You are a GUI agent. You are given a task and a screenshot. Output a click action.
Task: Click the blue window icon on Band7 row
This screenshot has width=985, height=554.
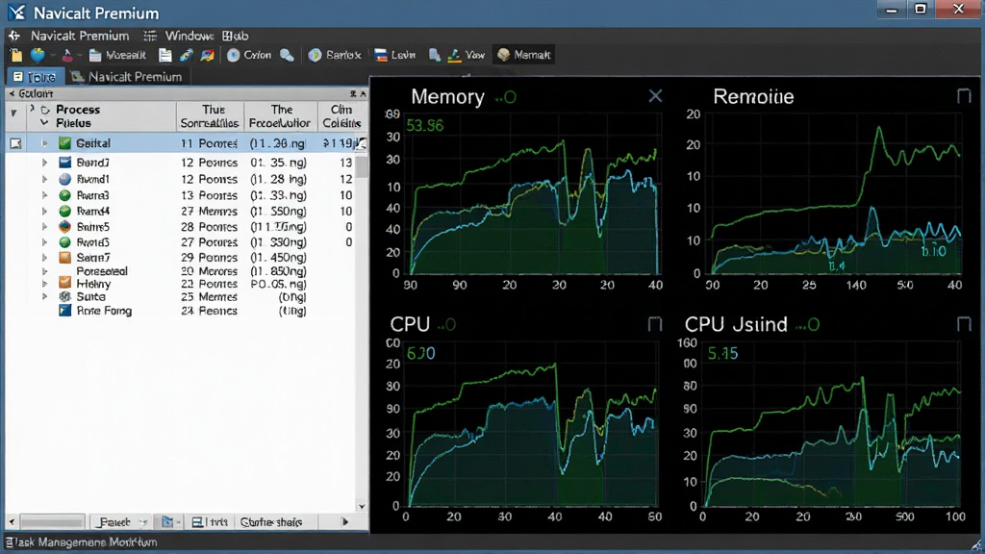[64, 162]
